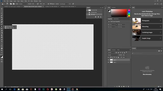Click the foreground color swatch in Color panel

tap(109, 10)
